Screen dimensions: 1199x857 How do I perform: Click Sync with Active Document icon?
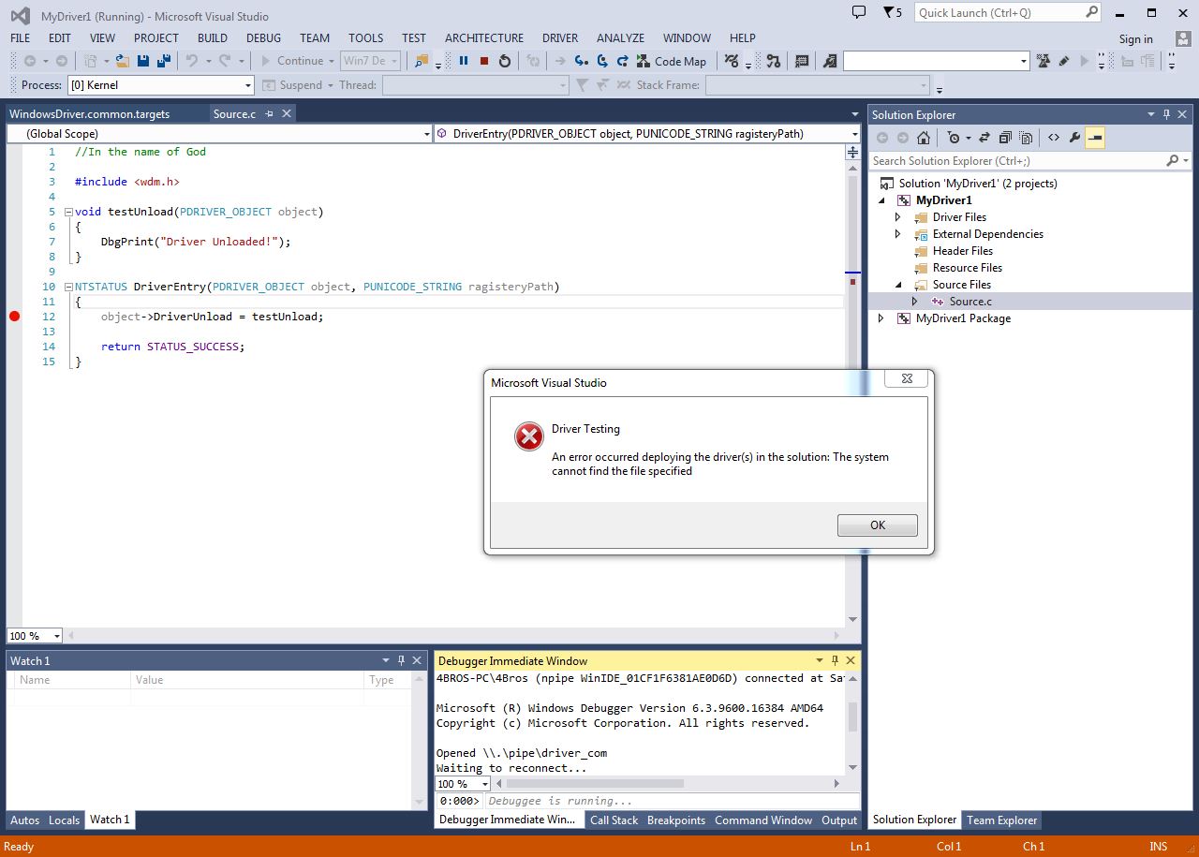(985, 138)
